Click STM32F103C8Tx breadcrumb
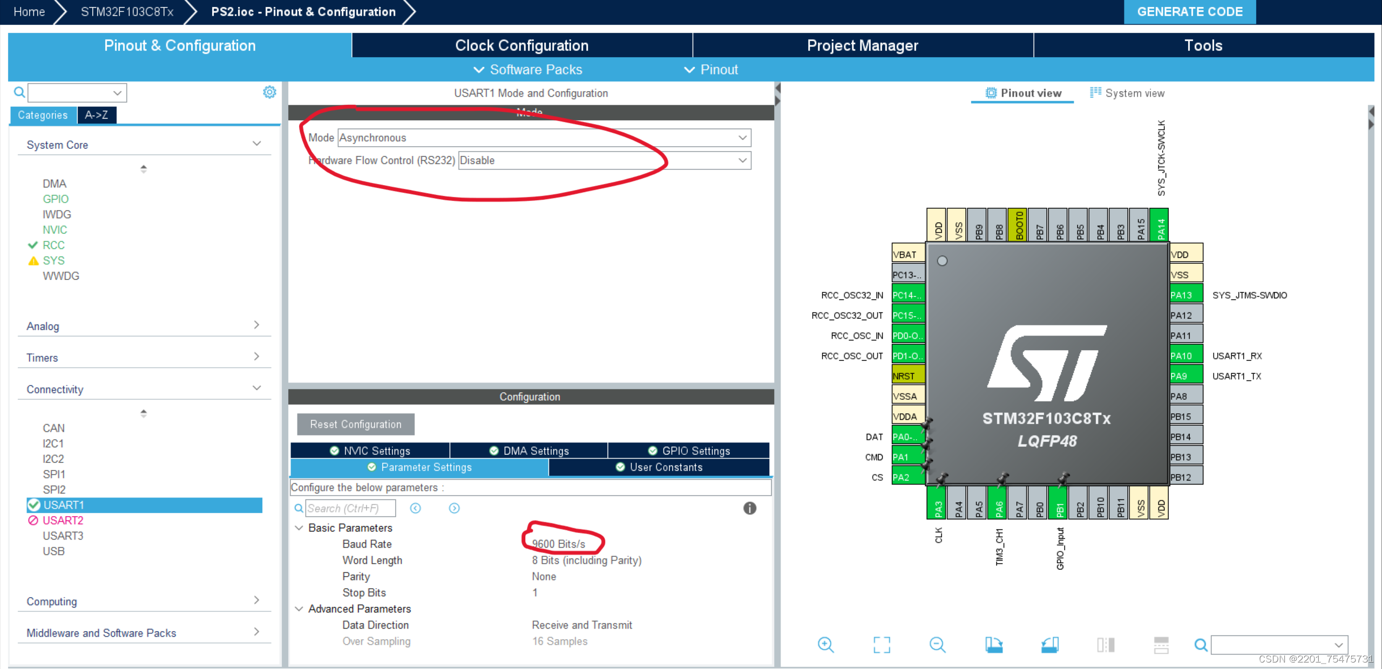The width and height of the screenshot is (1382, 669). tap(127, 12)
